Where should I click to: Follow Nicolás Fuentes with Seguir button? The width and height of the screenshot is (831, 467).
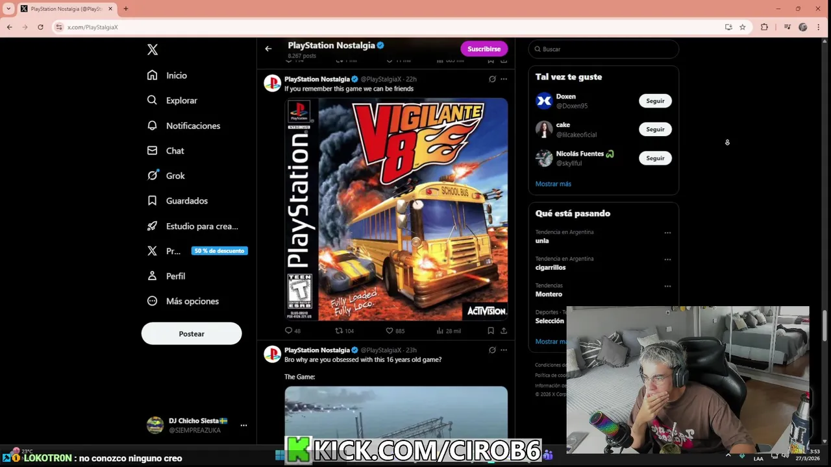655,158
